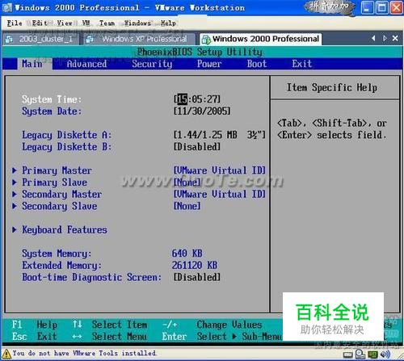Click the Keyboard Features label

pos(65,229)
